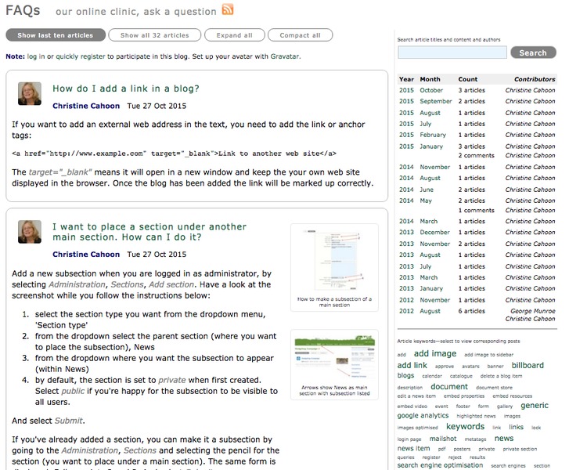Image resolution: width=569 pixels, height=470 pixels.
Task: Select Show last ten articles
Action: point(55,35)
